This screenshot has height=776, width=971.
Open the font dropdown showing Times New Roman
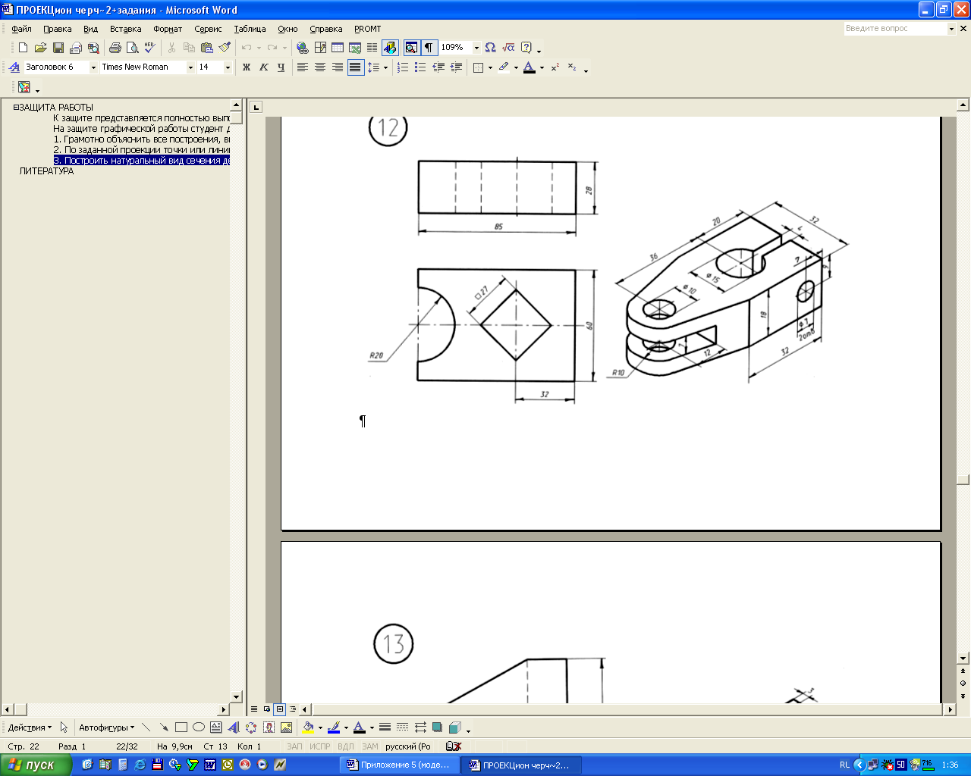[190, 67]
